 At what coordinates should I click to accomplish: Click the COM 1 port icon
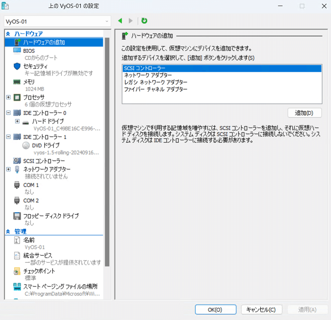17,185
